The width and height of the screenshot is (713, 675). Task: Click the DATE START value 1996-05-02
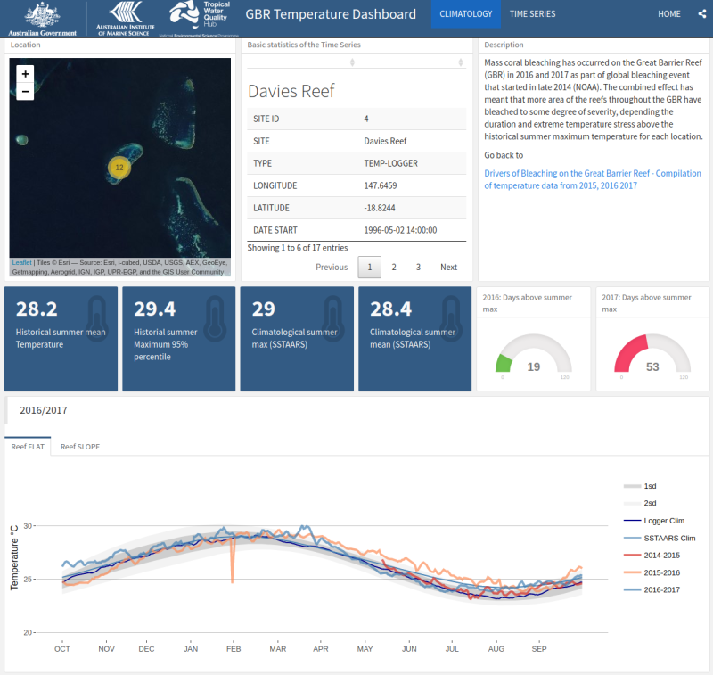tap(400, 230)
